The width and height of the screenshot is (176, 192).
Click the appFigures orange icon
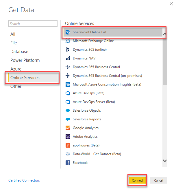click(68, 145)
